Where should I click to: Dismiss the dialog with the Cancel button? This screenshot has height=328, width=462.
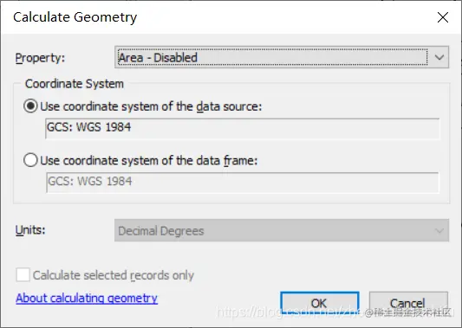[x=408, y=303]
